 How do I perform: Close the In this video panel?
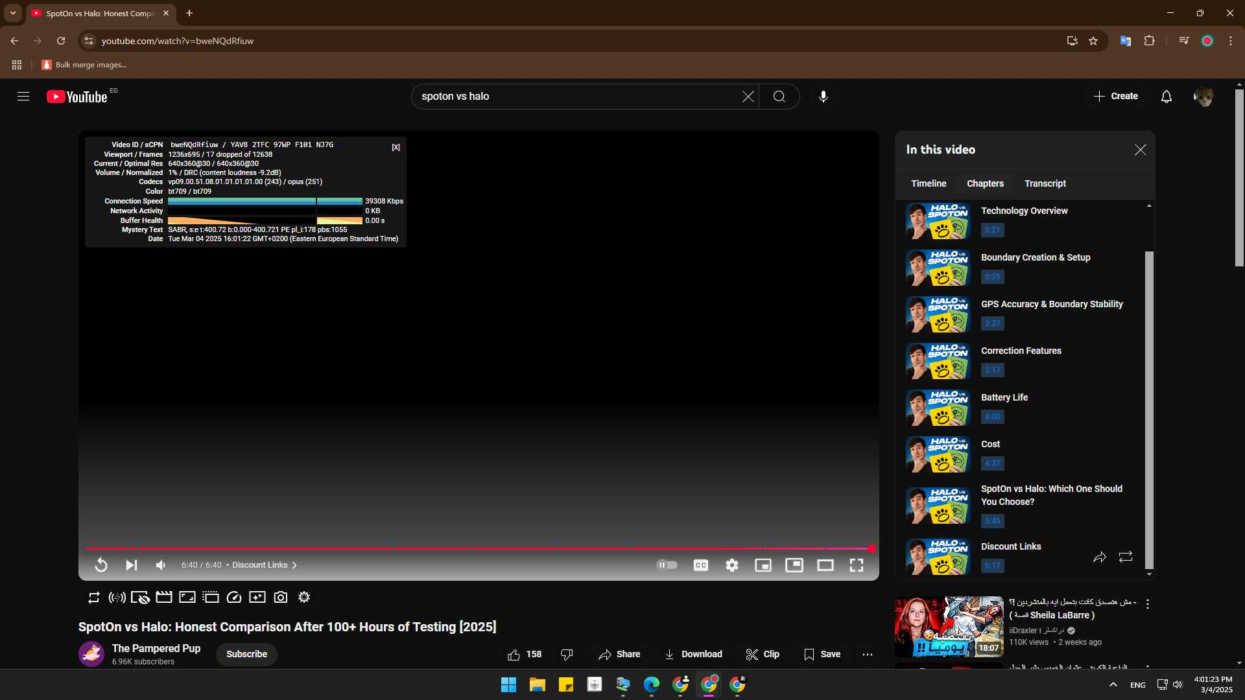(1141, 150)
